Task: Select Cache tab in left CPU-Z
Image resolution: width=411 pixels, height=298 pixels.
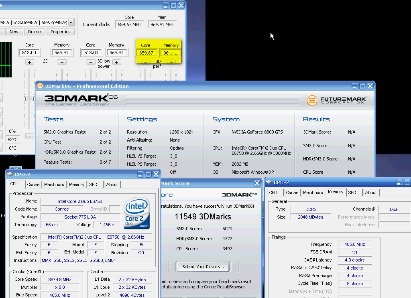Action: (33, 184)
